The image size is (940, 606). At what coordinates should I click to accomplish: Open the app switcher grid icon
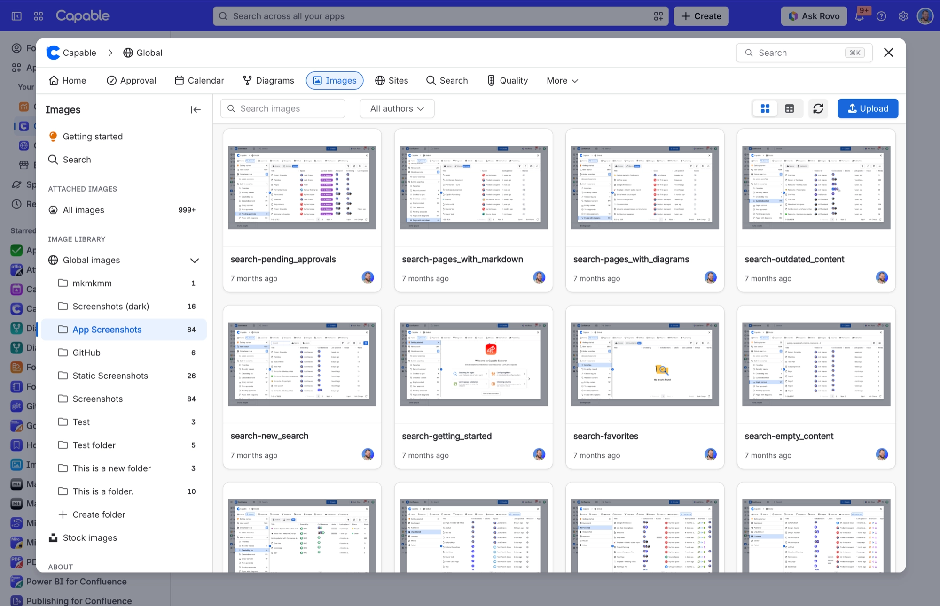click(x=39, y=16)
